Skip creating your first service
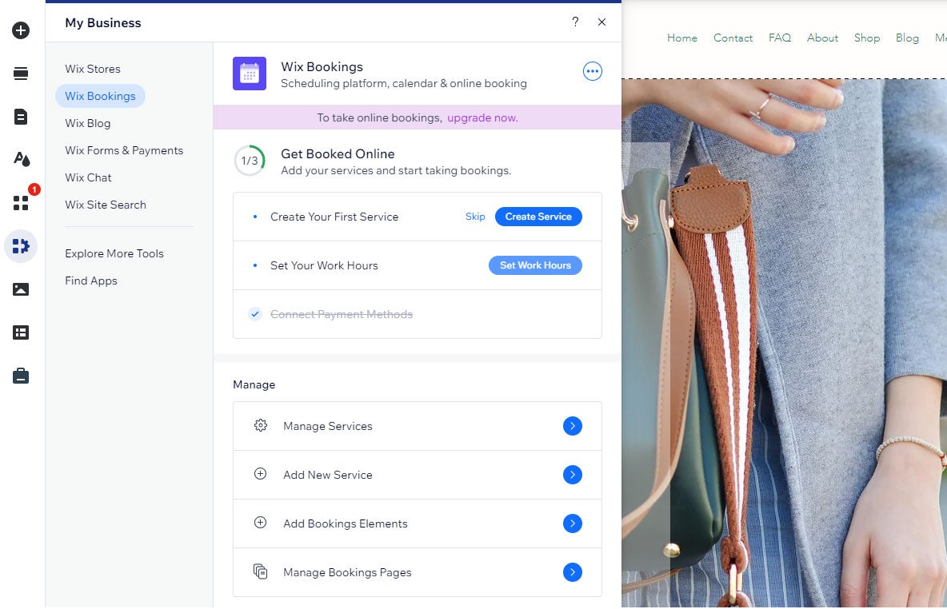 pos(475,217)
